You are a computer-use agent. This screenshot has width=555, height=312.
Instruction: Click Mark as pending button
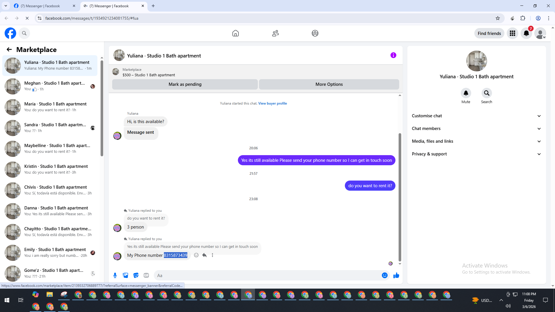(x=185, y=84)
